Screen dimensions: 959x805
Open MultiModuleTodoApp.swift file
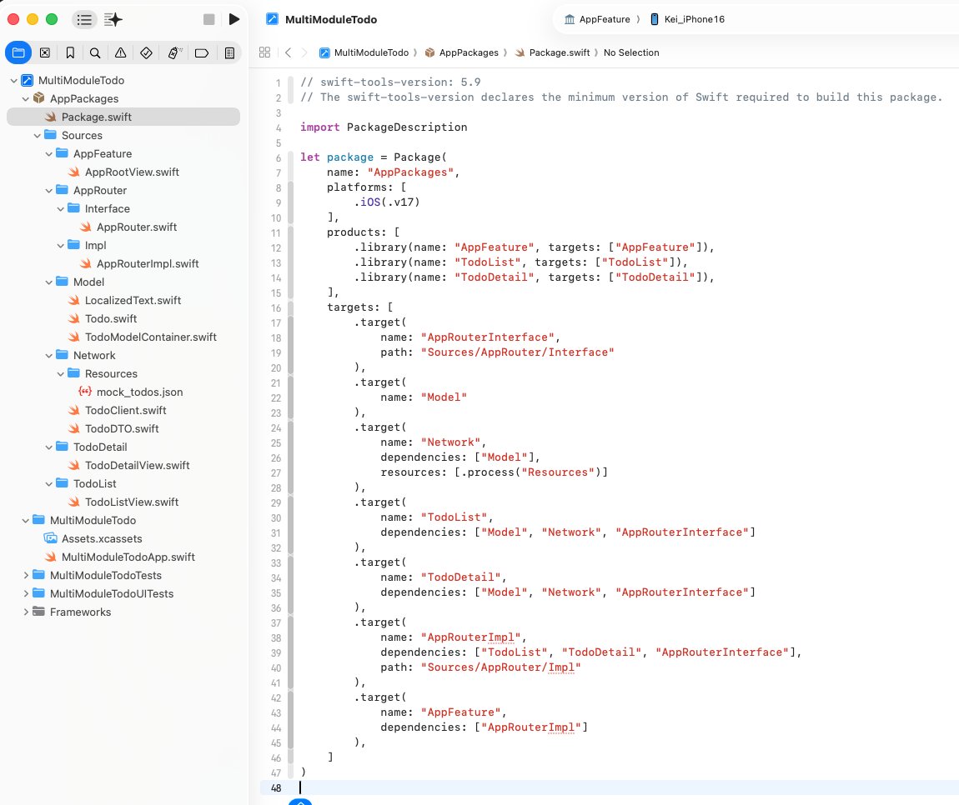pyautogui.click(x=120, y=557)
